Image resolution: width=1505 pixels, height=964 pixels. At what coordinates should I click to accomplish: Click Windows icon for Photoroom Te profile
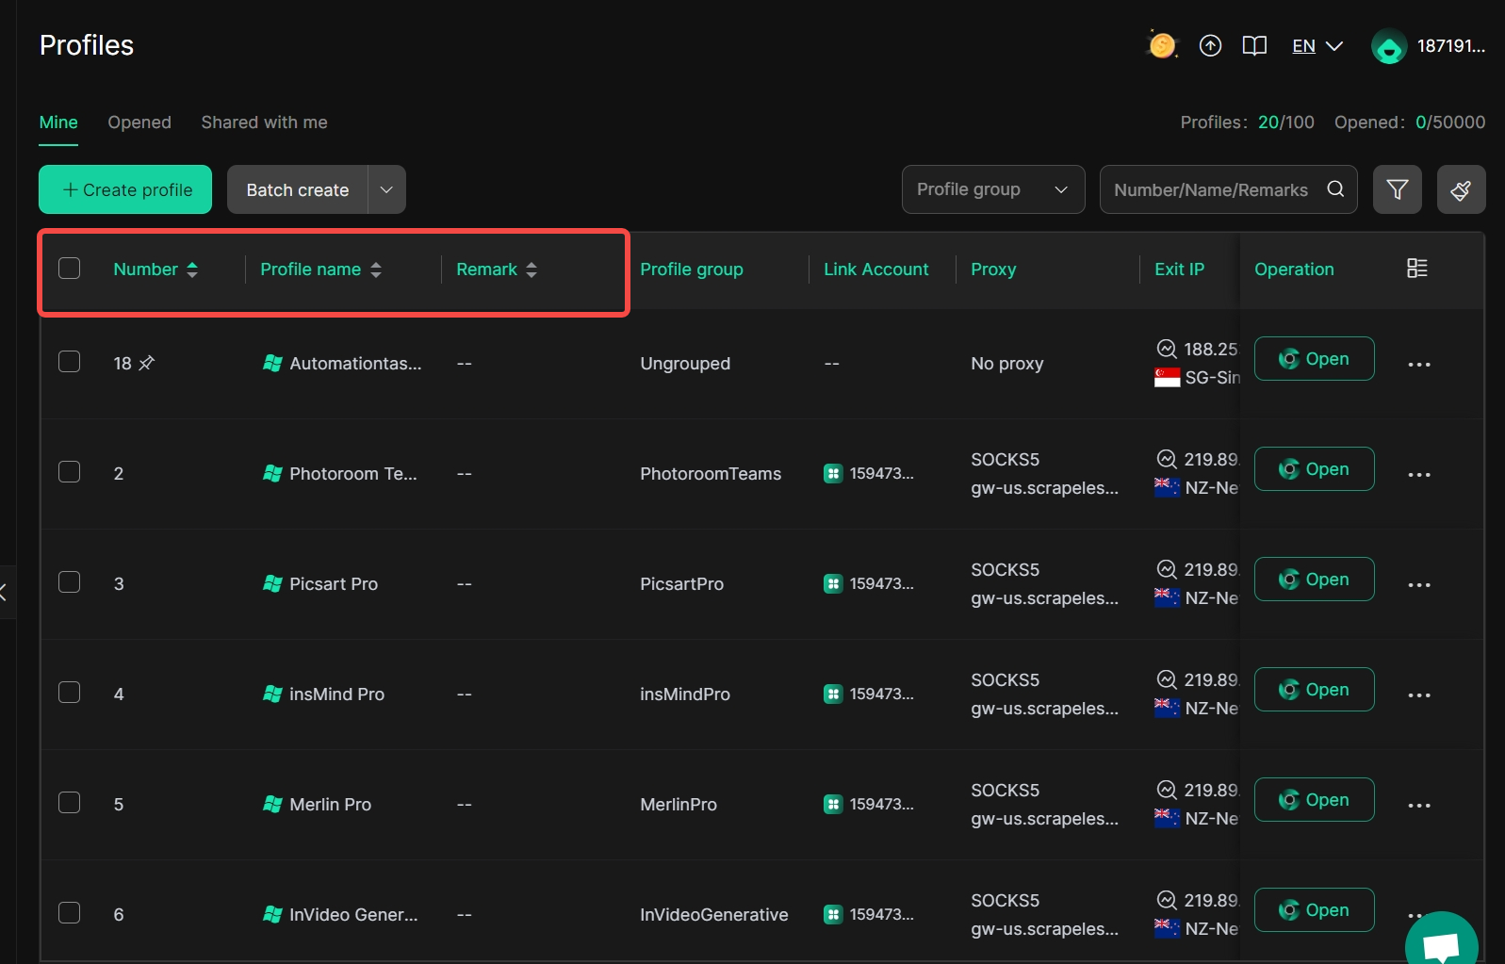tap(272, 474)
